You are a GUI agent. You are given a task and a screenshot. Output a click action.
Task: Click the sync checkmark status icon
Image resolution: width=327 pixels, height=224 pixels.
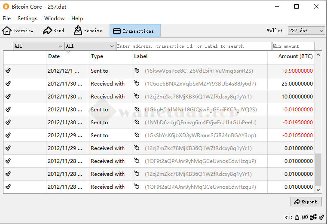click(x=321, y=217)
